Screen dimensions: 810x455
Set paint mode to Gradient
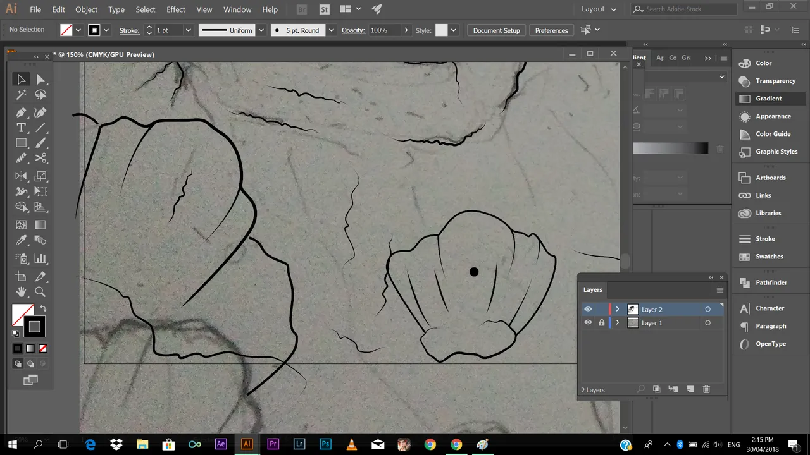pyautogui.click(x=30, y=348)
